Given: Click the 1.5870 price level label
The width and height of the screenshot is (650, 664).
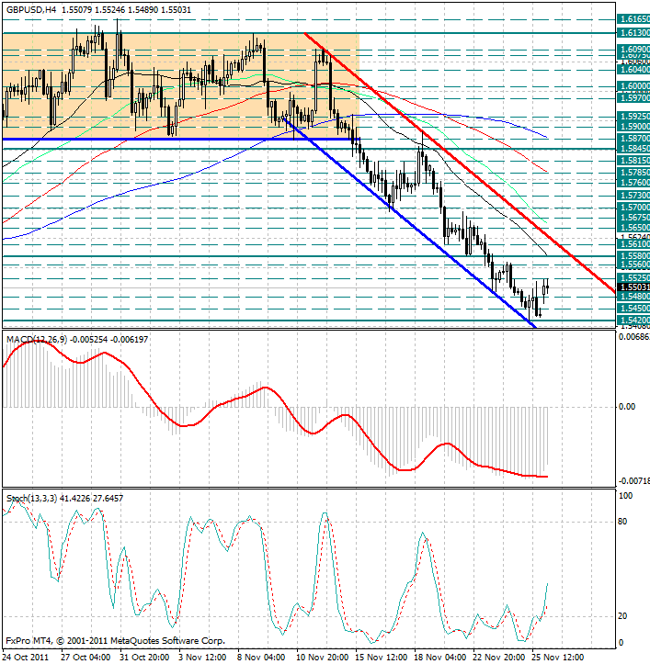Looking at the screenshot, I should point(633,138).
